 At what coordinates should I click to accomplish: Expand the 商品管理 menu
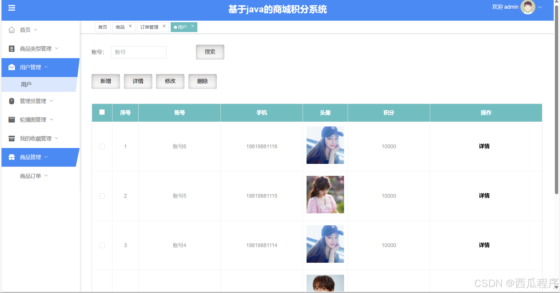[46, 157]
